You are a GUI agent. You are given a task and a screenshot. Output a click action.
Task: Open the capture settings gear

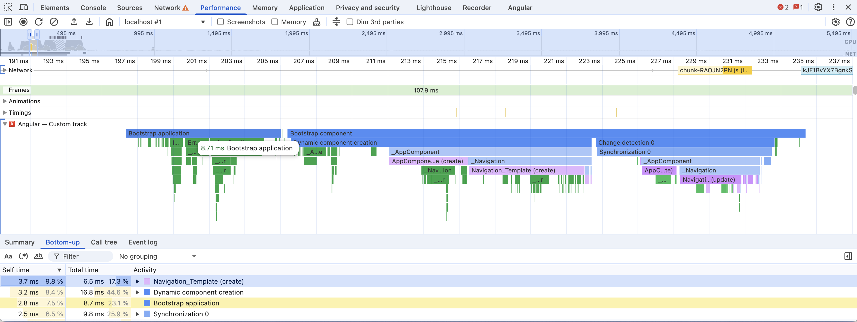tap(836, 21)
